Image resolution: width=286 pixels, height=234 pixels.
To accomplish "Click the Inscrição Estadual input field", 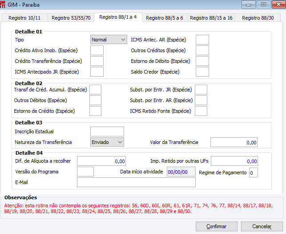I will 107,131.
